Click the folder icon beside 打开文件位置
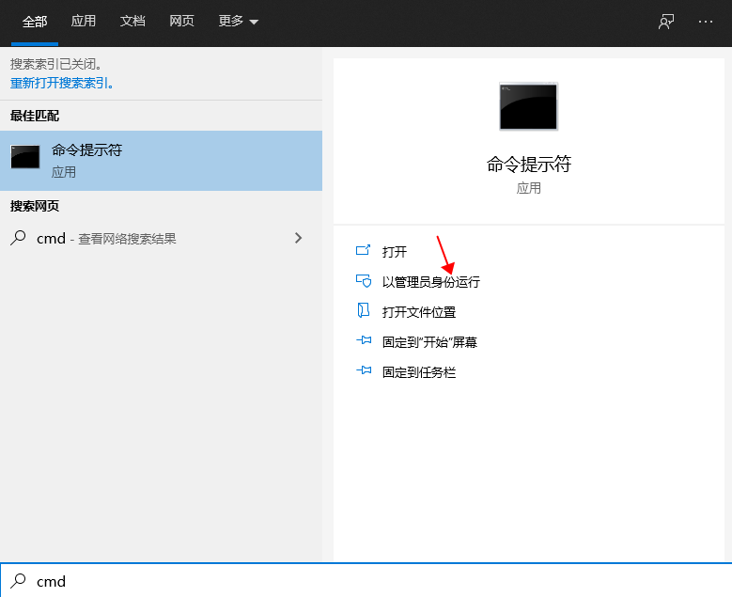Viewport: 732px width, 597px height. pyautogui.click(x=364, y=310)
